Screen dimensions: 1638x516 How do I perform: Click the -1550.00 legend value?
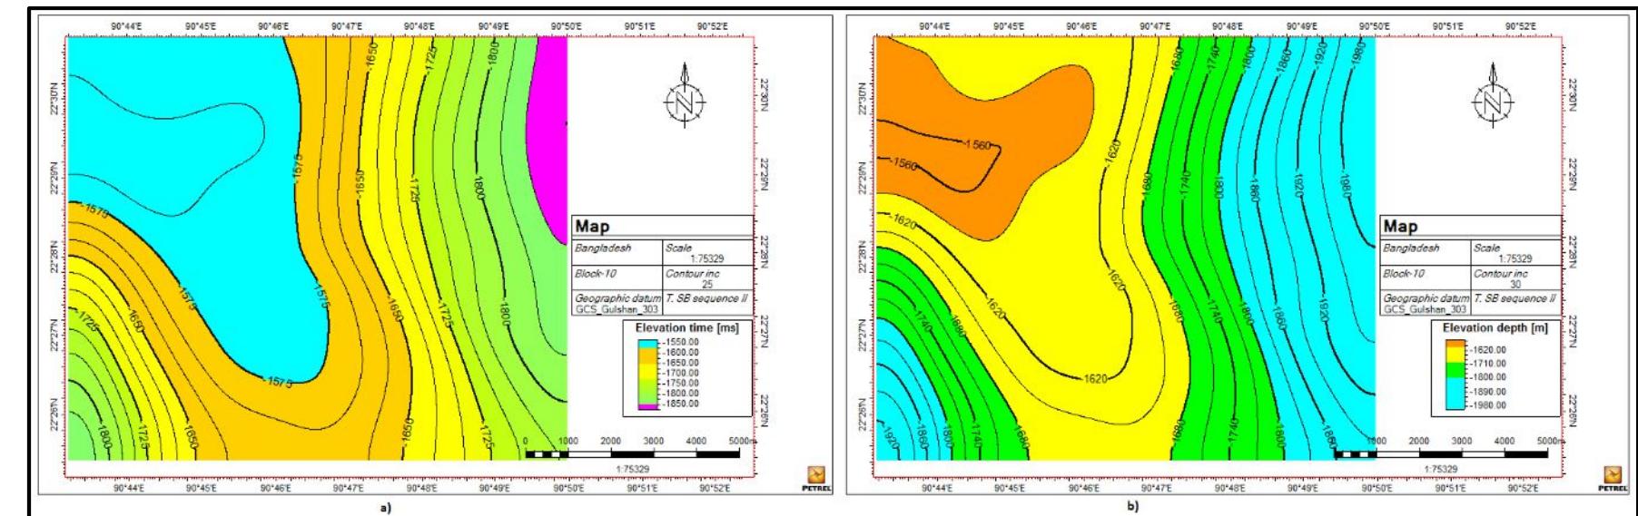pos(679,343)
